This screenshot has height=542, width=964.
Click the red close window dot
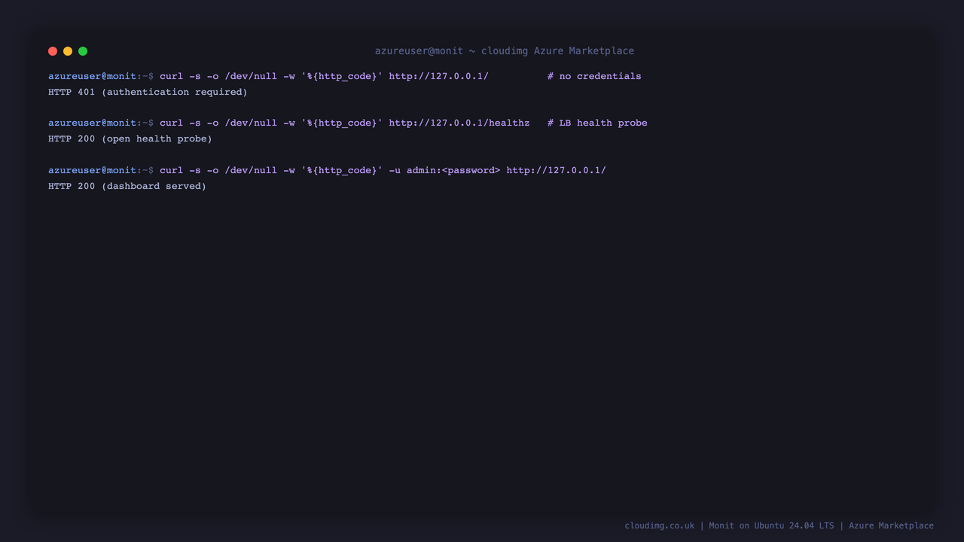[53, 51]
